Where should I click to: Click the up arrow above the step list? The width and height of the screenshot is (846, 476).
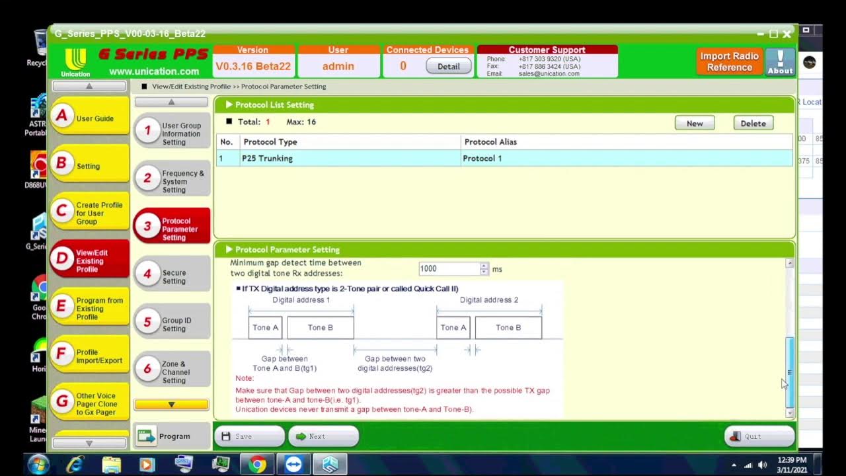pos(171,102)
